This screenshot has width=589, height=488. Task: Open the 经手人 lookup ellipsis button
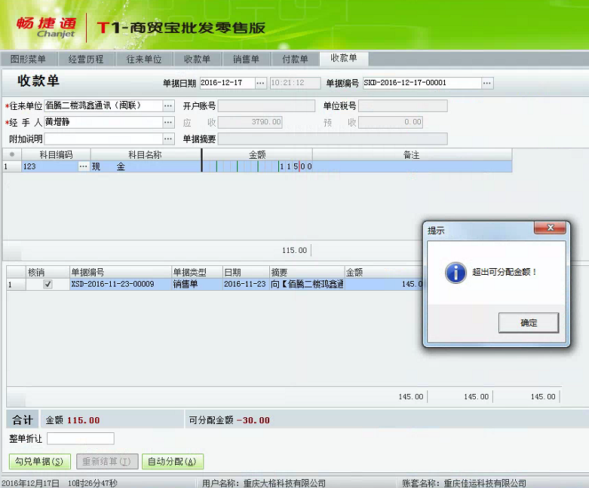click(x=168, y=122)
